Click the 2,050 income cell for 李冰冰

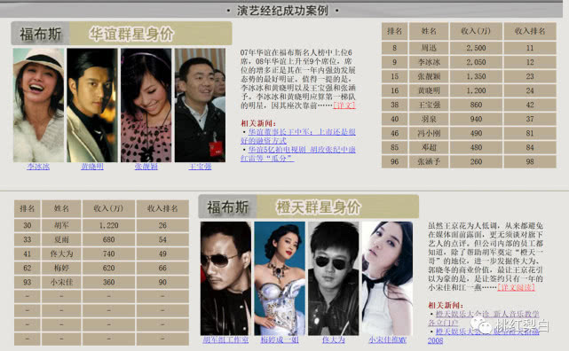pos(476,62)
